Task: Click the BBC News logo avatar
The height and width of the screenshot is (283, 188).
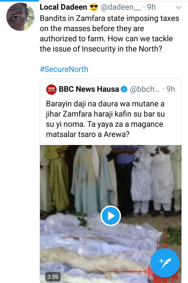Action: (x=51, y=89)
